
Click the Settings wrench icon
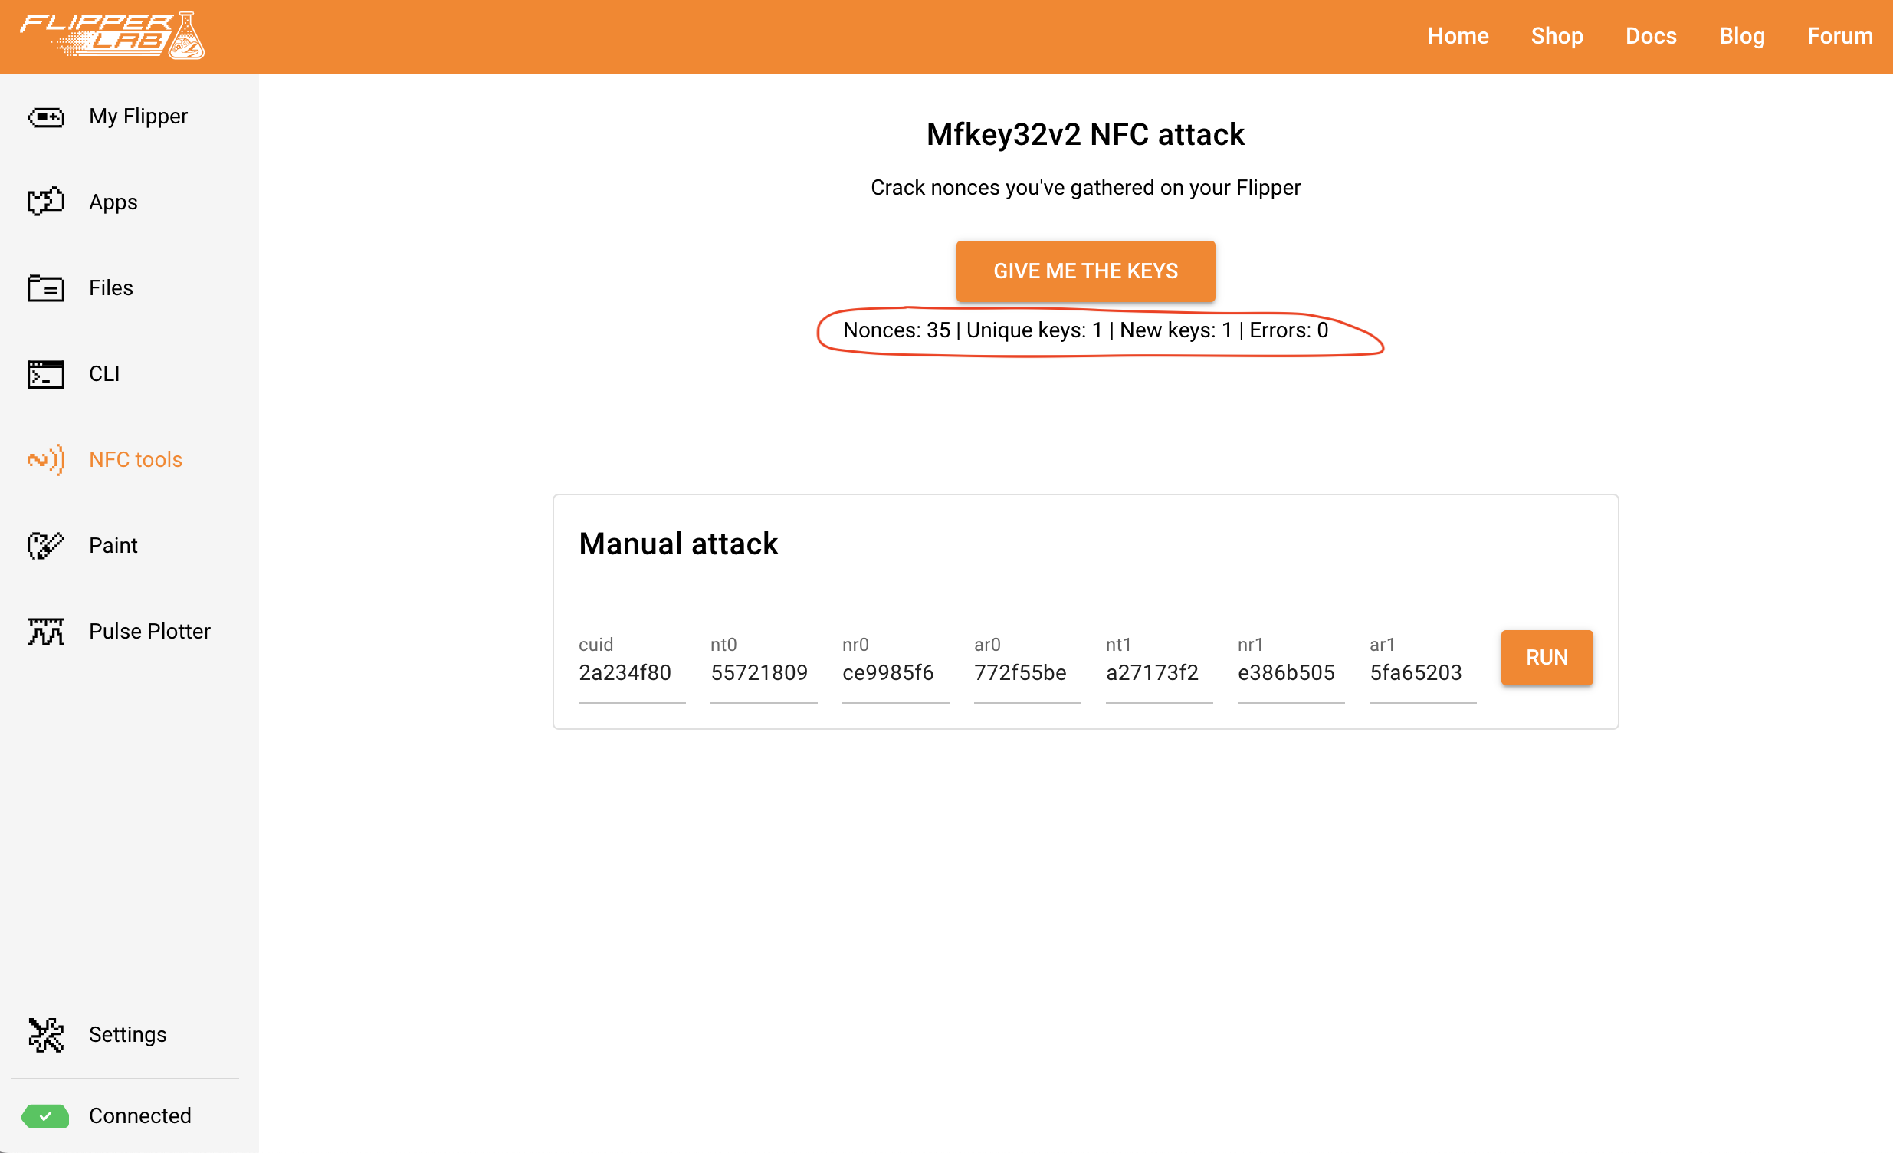point(46,1035)
